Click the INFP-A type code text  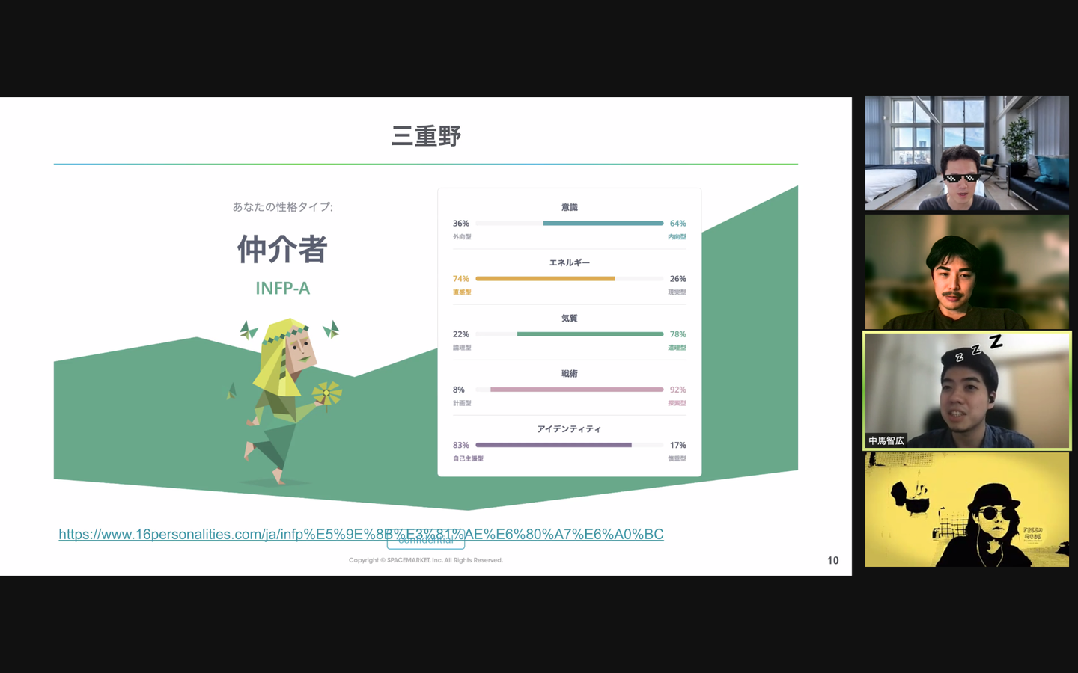282,288
